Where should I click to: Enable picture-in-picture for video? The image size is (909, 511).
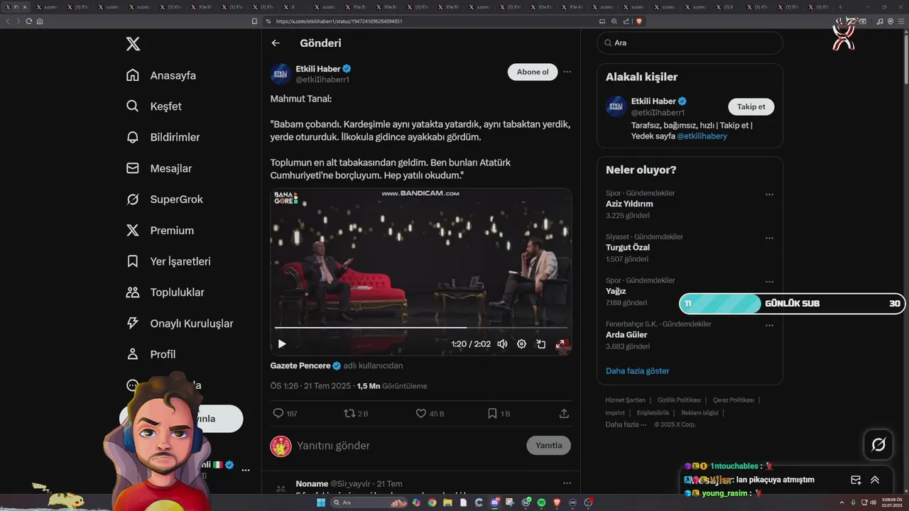(541, 344)
